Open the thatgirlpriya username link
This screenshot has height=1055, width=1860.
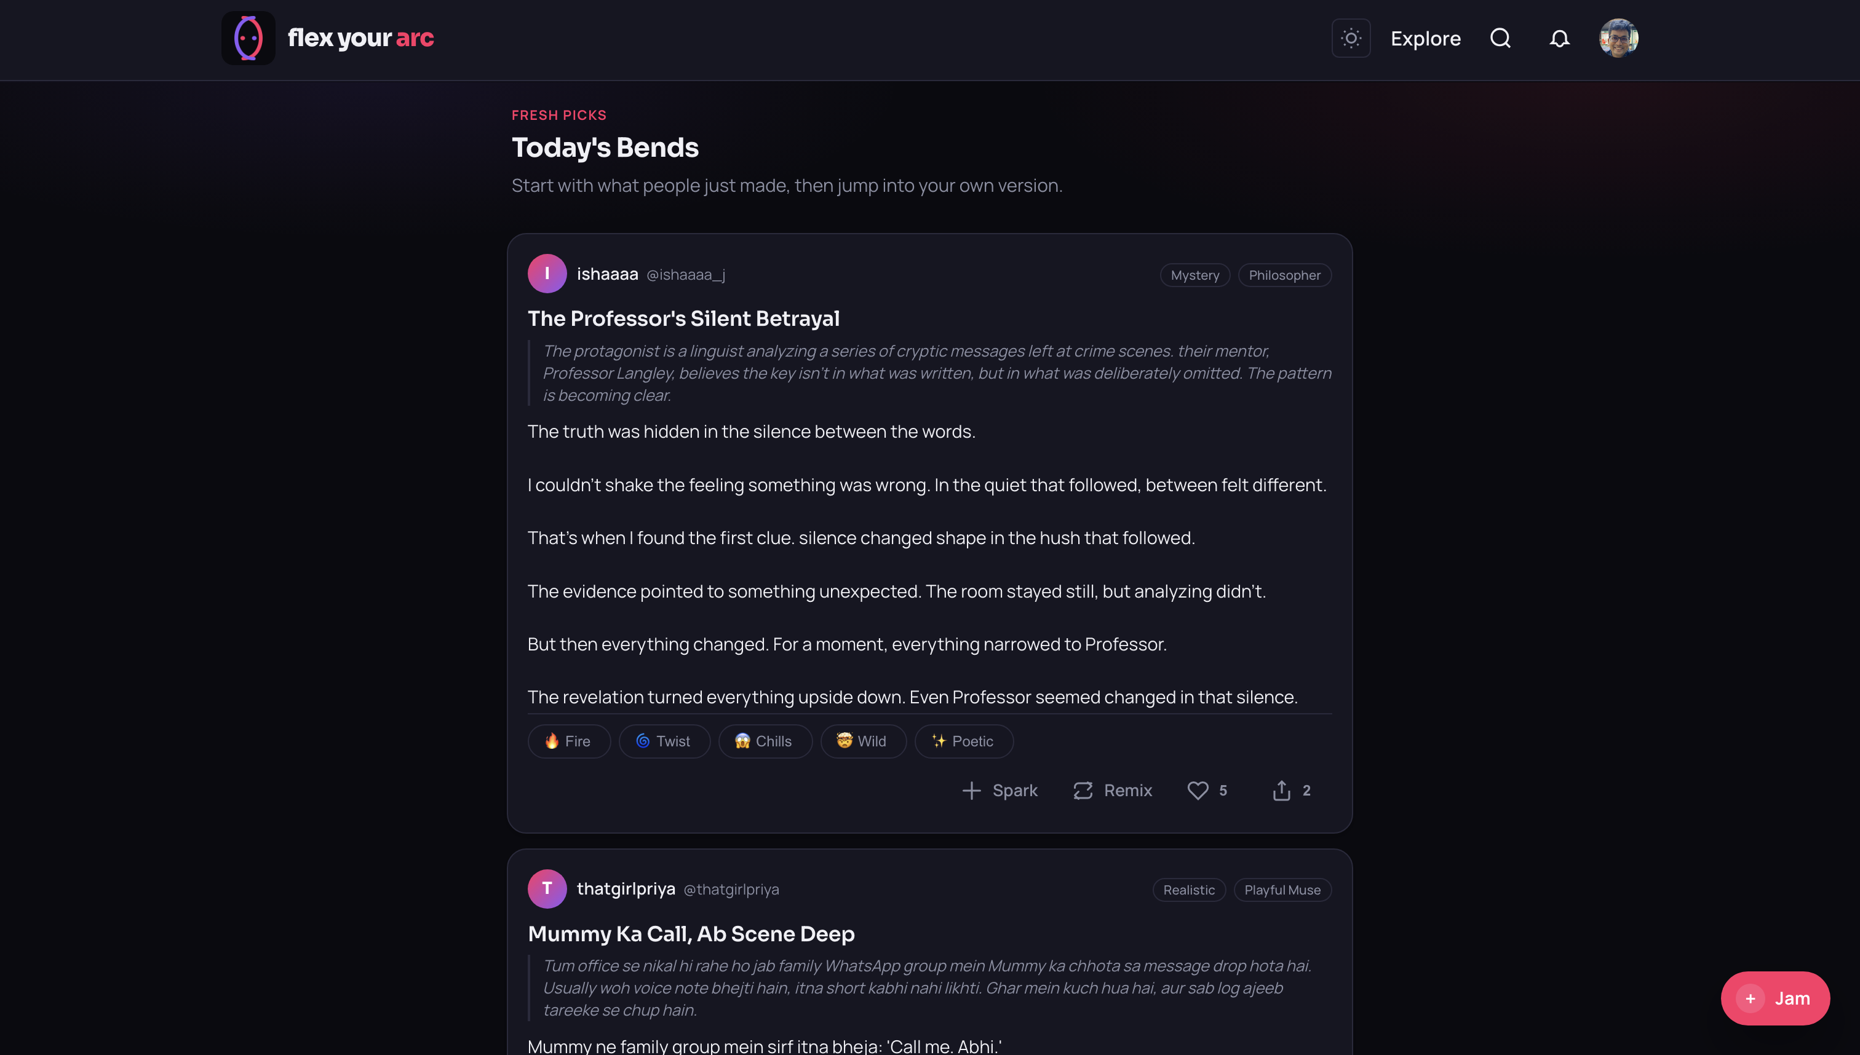click(x=626, y=889)
